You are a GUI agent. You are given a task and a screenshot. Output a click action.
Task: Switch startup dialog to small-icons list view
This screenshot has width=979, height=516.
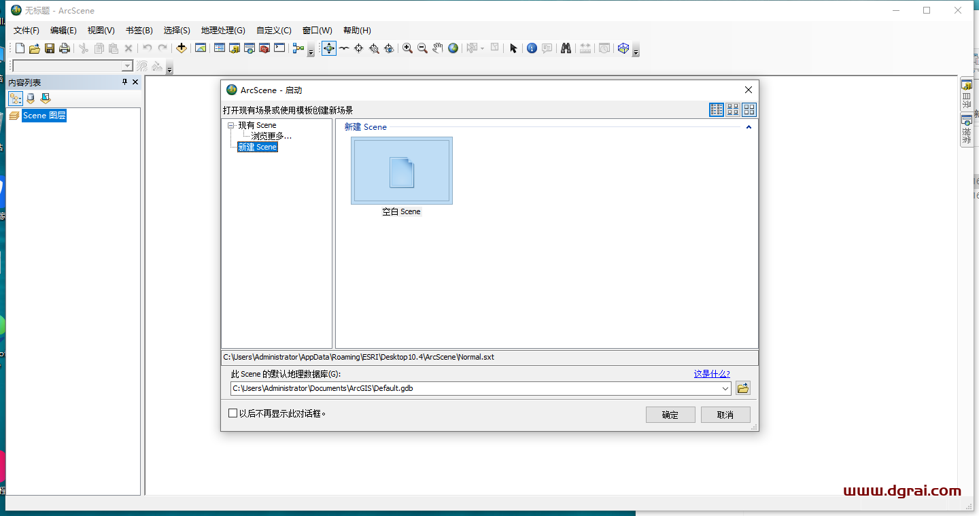click(x=717, y=109)
